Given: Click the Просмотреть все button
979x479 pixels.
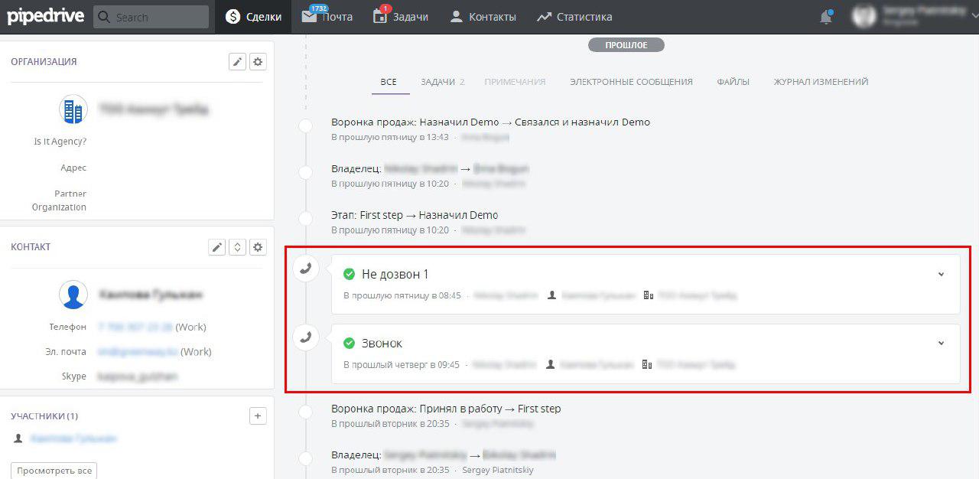Looking at the screenshot, I should point(53,471).
